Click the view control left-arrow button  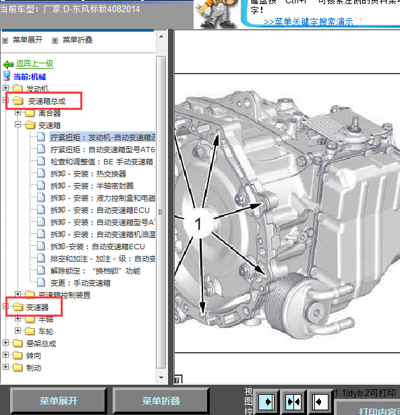tap(320, 402)
